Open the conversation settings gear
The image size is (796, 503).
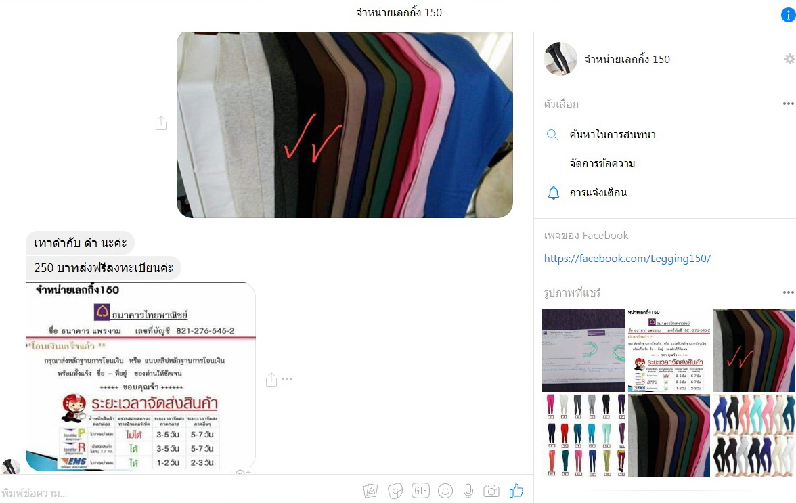coord(789,59)
